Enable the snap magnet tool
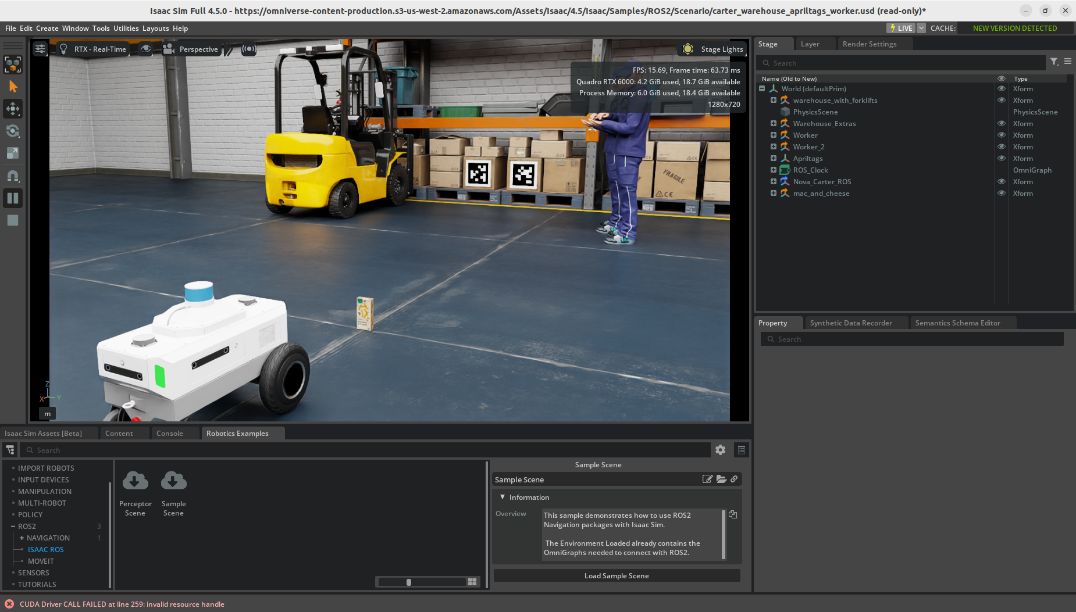Screen dimensions: 1076x612 tap(13, 176)
